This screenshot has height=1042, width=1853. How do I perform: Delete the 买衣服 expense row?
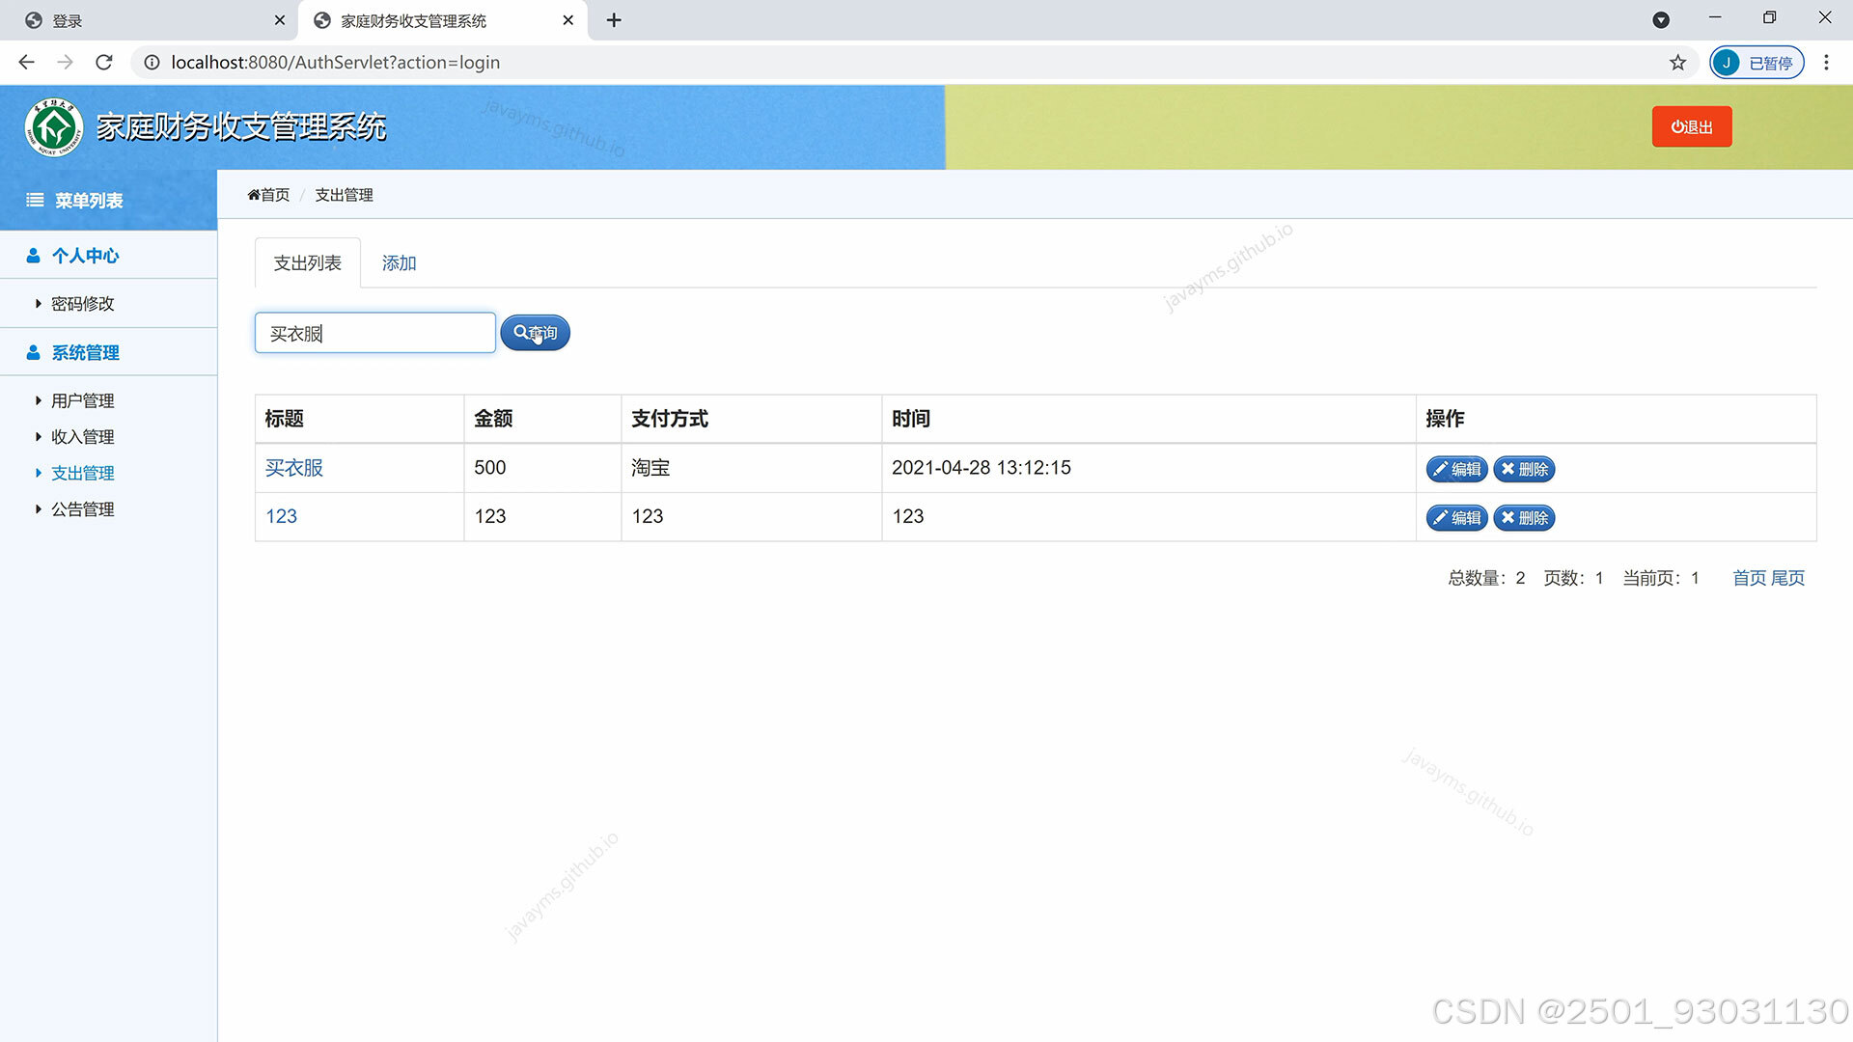click(x=1524, y=469)
